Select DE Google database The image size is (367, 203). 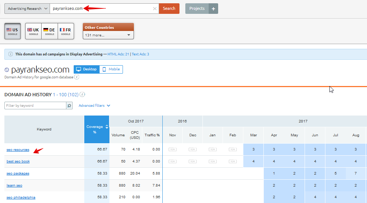click(x=50, y=31)
